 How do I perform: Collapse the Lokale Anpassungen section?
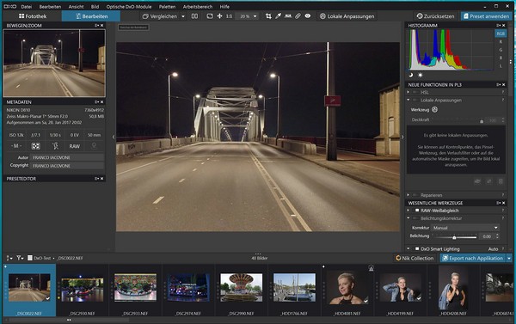pos(408,100)
